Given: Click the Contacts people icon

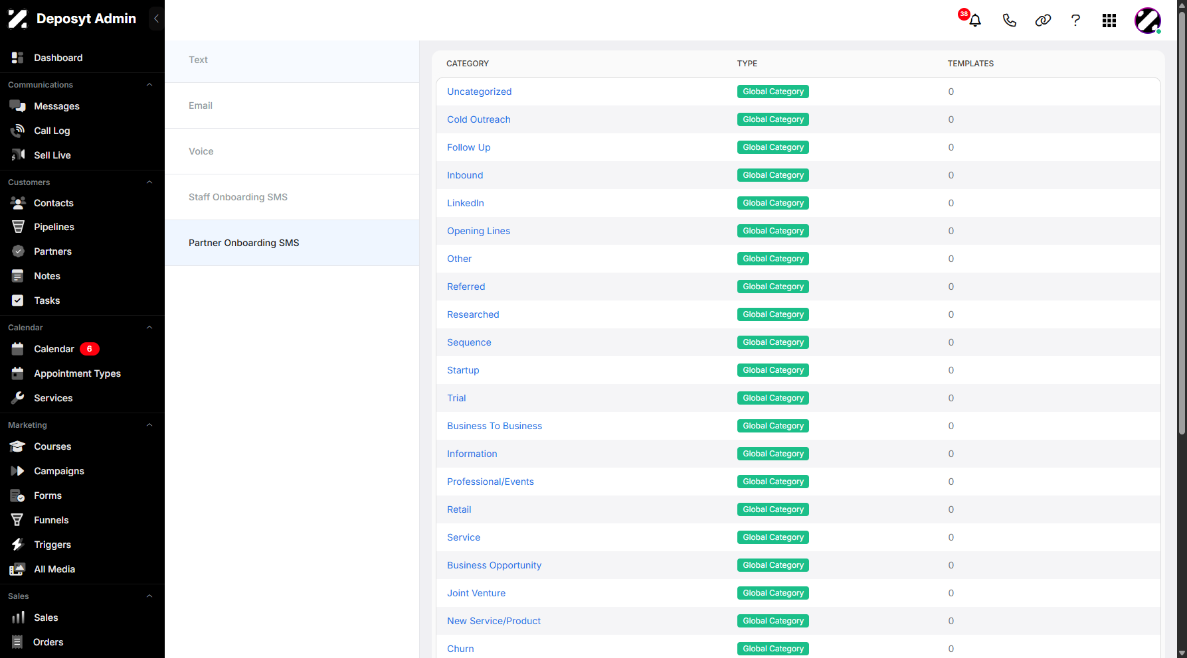Looking at the screenshot, I should (x=18, y=203).
